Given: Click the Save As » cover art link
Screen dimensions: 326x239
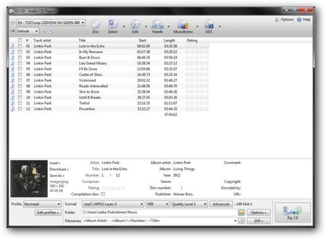Looking at the screenshot, I should (57, 175).
